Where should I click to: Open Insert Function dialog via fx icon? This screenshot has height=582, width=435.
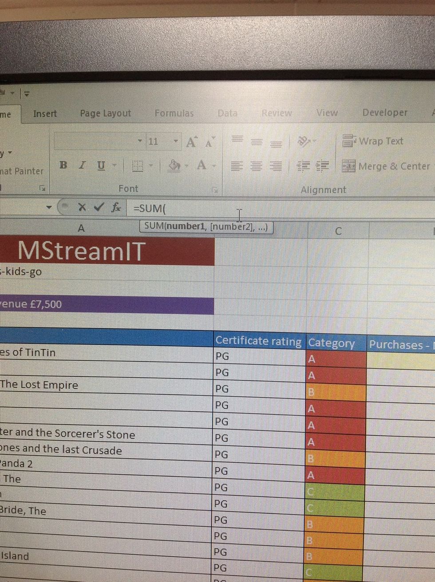coord(116,207)
